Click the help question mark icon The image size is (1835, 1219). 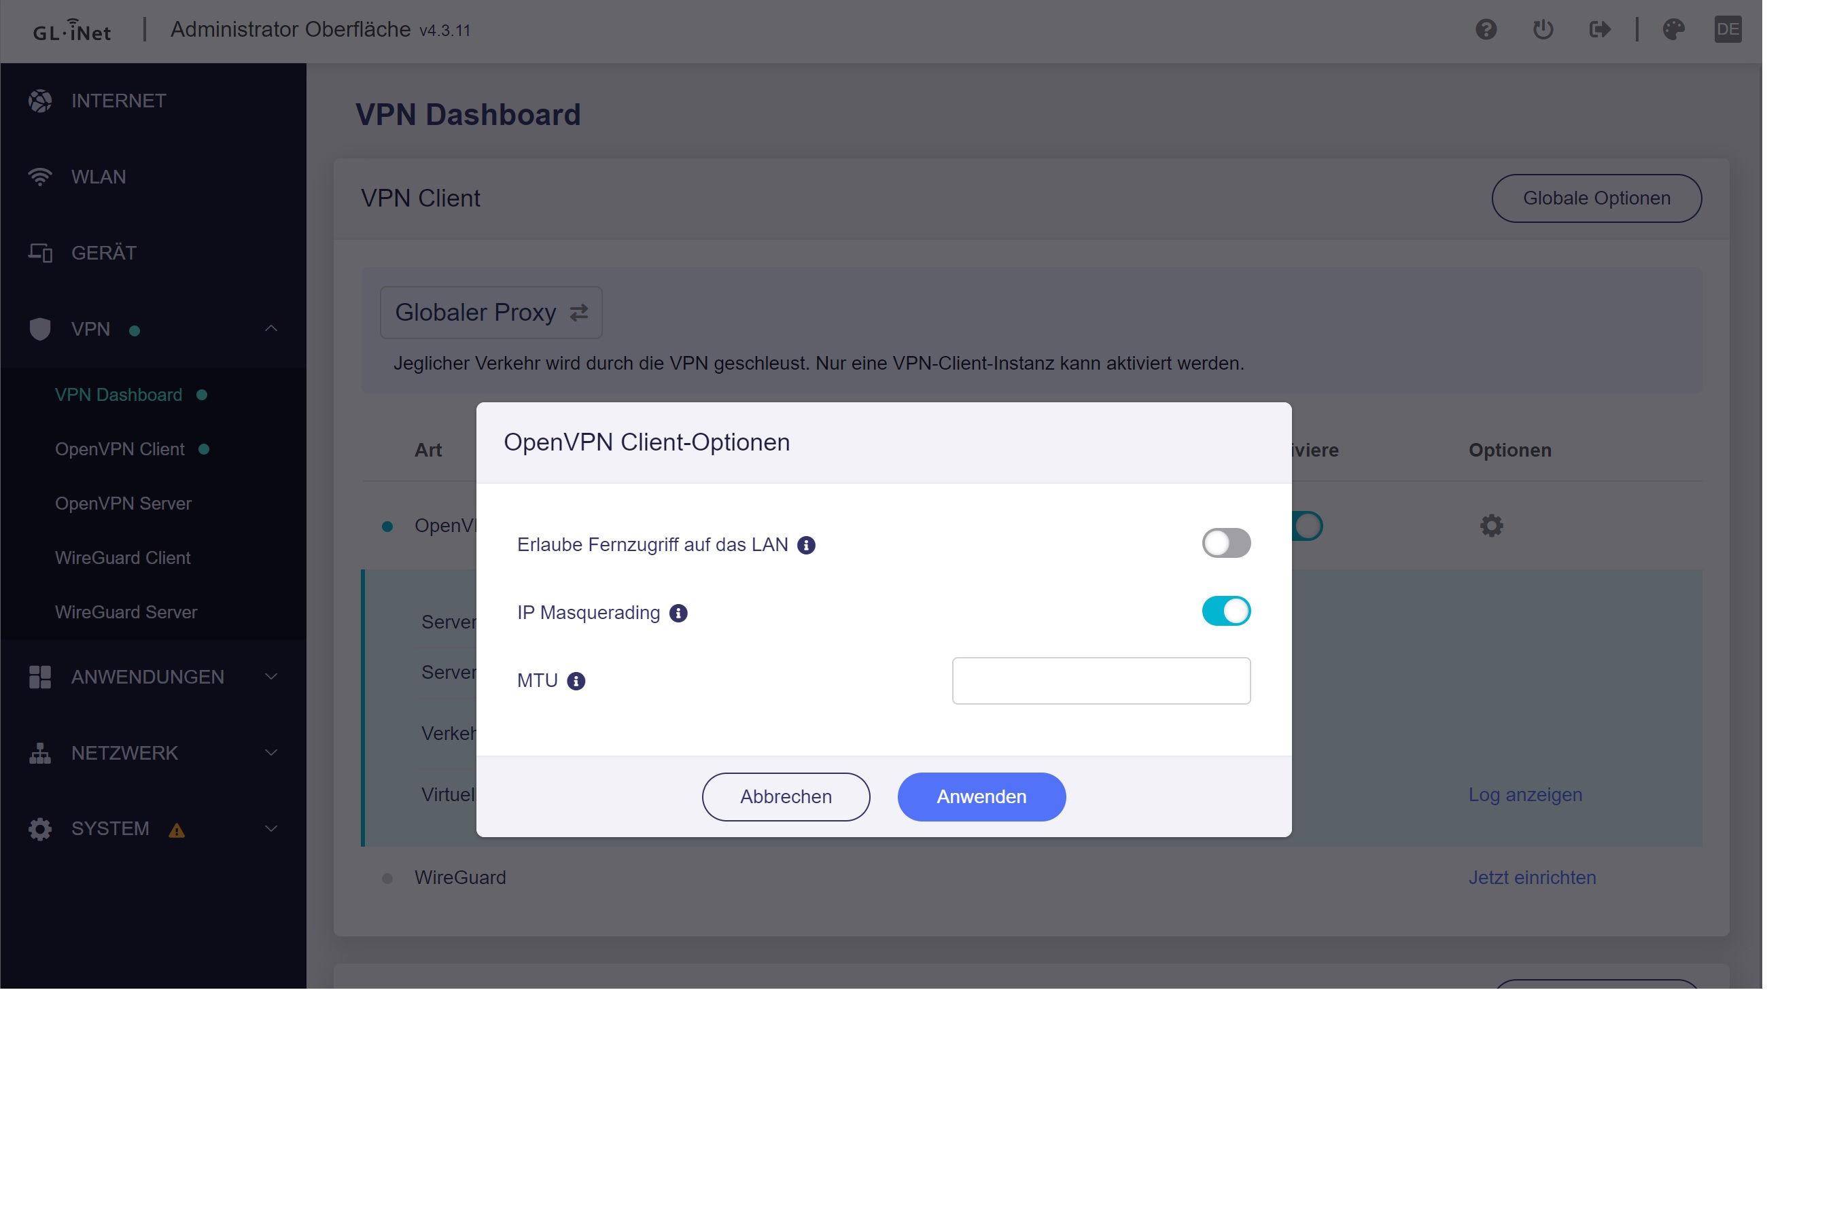coord(1485,29)
